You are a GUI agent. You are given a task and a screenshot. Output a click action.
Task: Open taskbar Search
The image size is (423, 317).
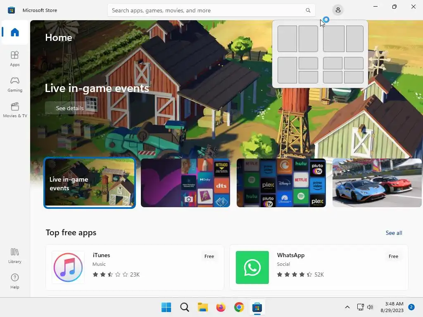pos(185,307)
